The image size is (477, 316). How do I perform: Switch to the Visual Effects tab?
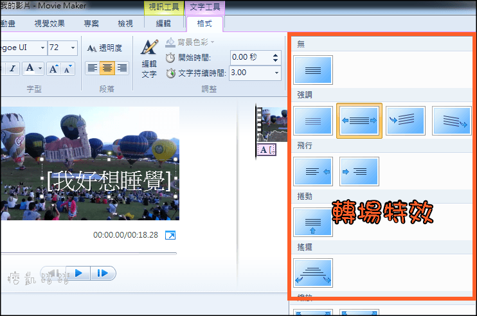[50, 23]
